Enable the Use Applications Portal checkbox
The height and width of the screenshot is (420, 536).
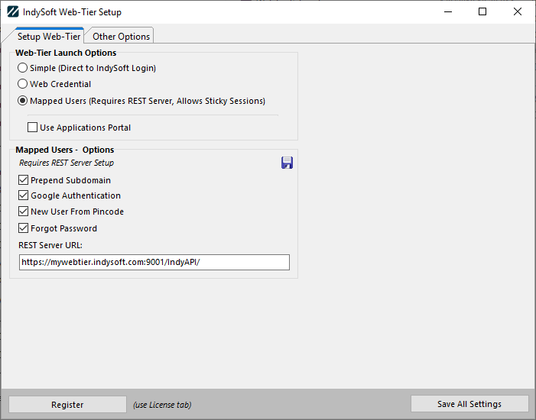(x=33, y=128)
